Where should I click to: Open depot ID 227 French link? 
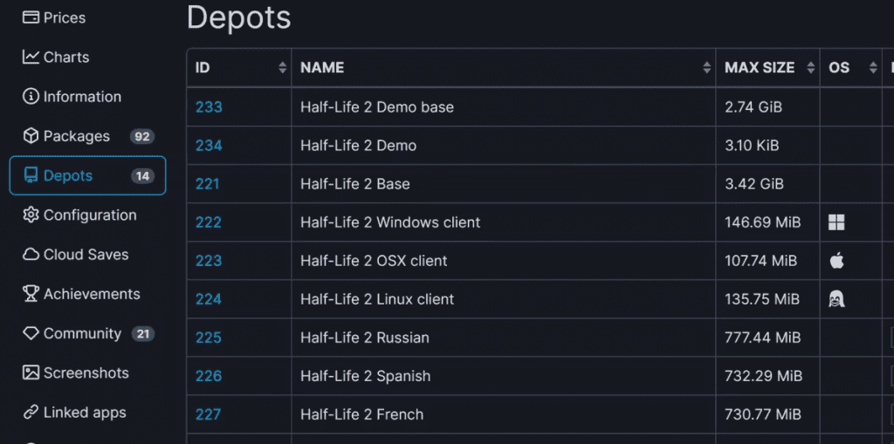[209, 414]
